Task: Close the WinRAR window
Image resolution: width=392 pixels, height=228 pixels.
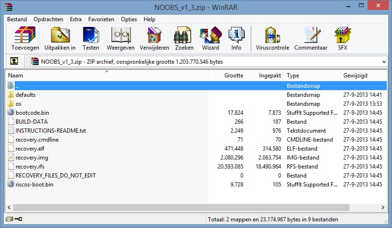Action: [378, 6]
